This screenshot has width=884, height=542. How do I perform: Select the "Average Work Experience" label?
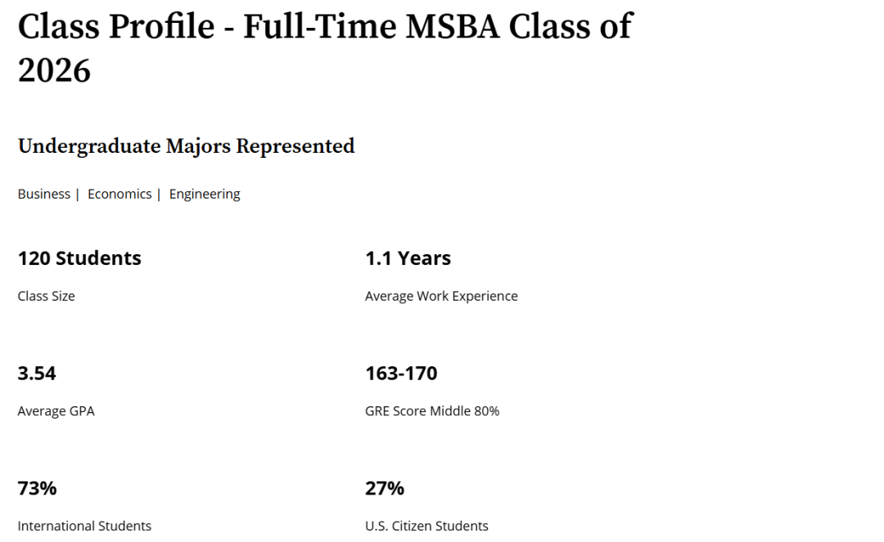[x=441, y=296]
